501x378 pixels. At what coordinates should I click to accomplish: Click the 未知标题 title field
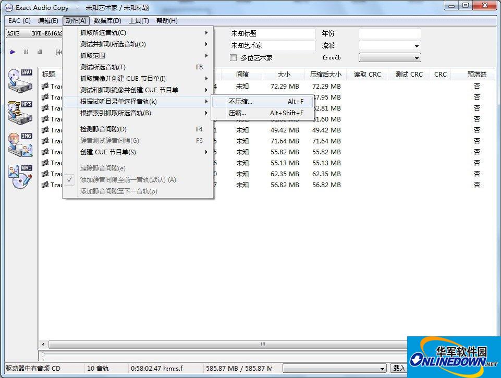click(272, 33)
